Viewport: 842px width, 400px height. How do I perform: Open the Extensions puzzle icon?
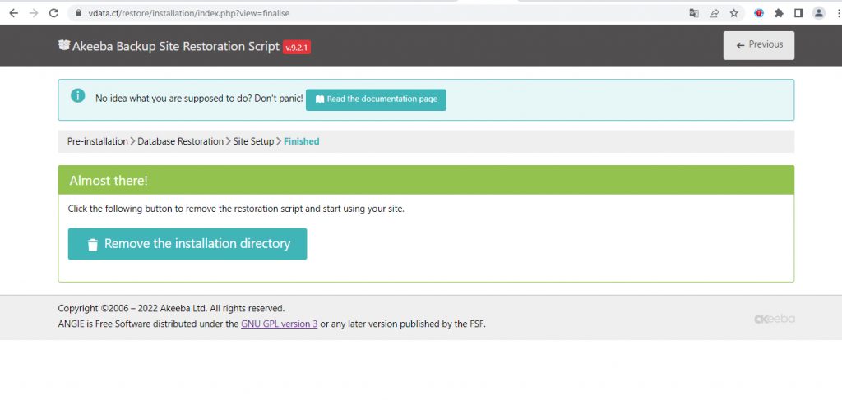pos(779,13)
